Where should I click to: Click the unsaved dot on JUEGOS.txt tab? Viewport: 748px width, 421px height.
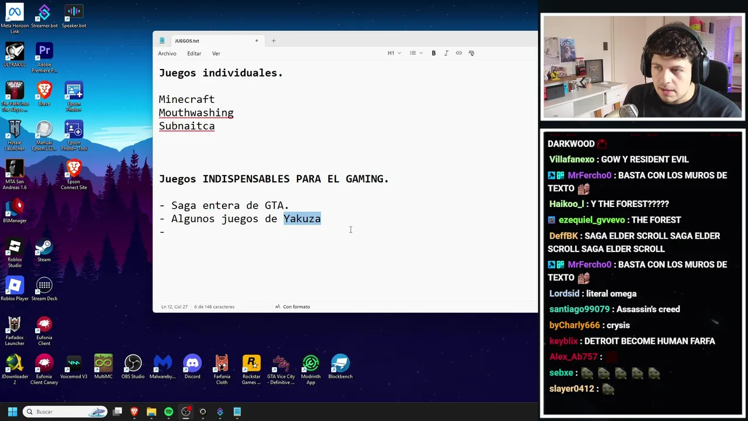(256, 41)
